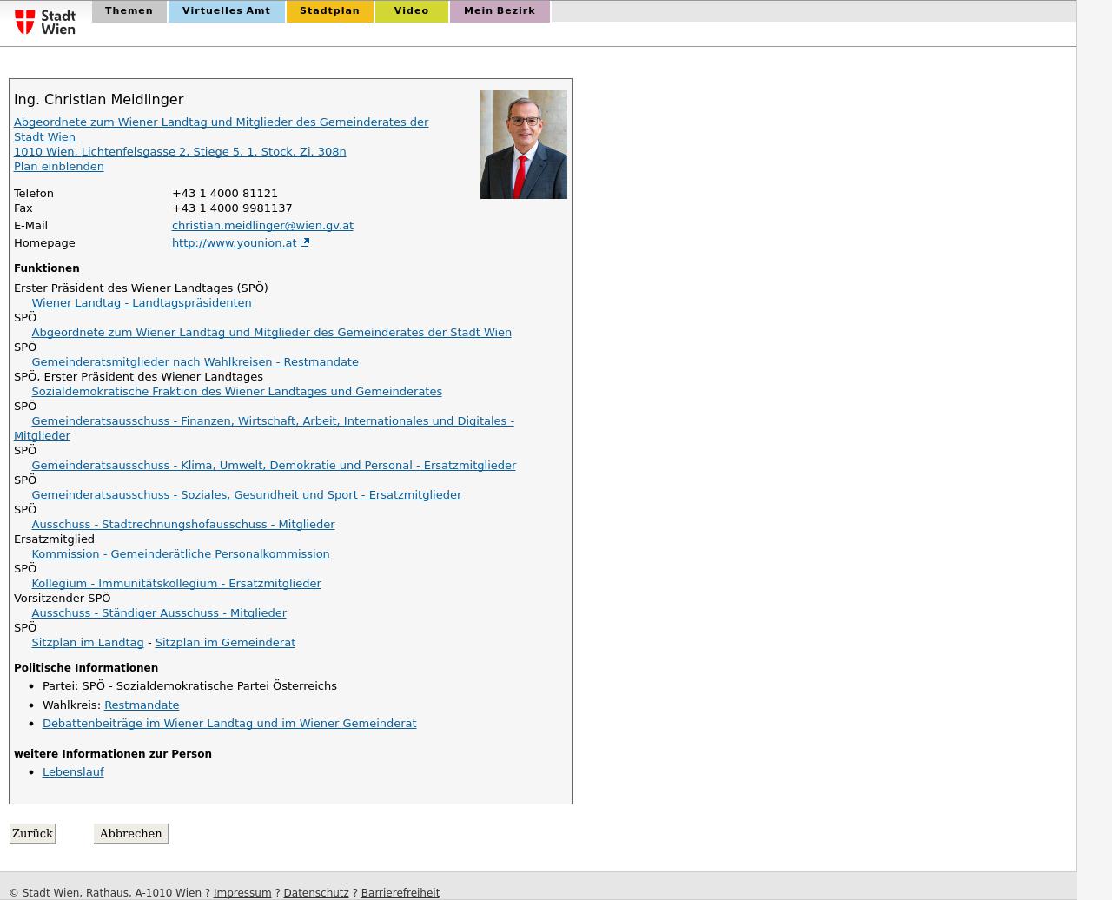Open the Impressum footer link

pos(242,893)
